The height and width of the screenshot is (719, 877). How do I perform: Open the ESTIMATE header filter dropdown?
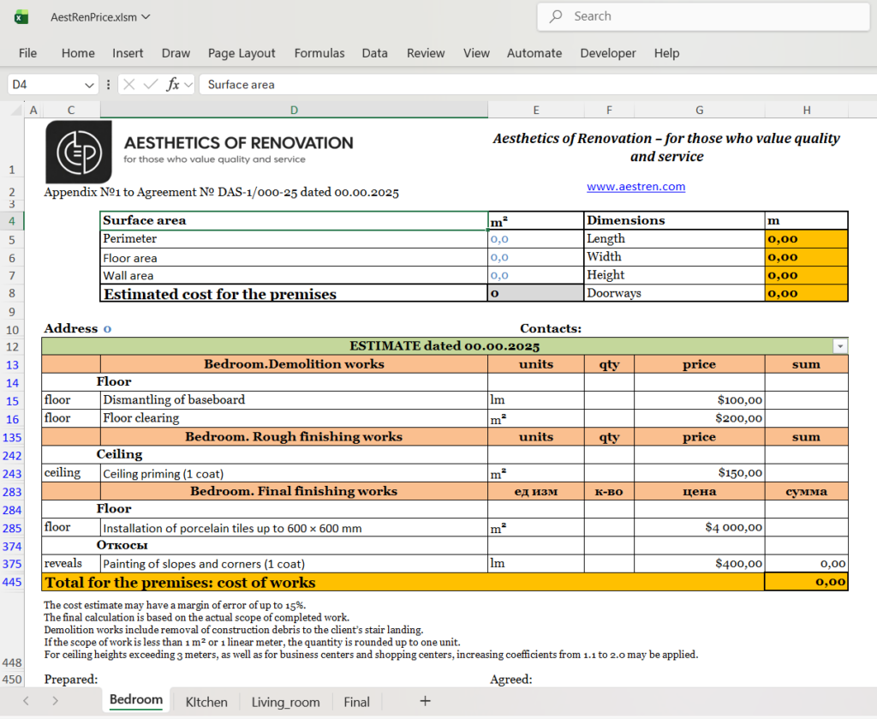coord(839,346)
